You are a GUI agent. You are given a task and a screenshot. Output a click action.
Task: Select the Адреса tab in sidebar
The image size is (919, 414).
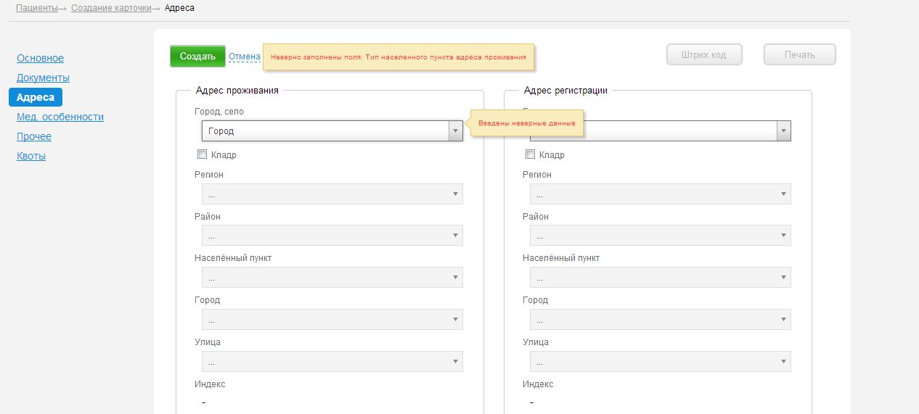click(x=36, y=97)
